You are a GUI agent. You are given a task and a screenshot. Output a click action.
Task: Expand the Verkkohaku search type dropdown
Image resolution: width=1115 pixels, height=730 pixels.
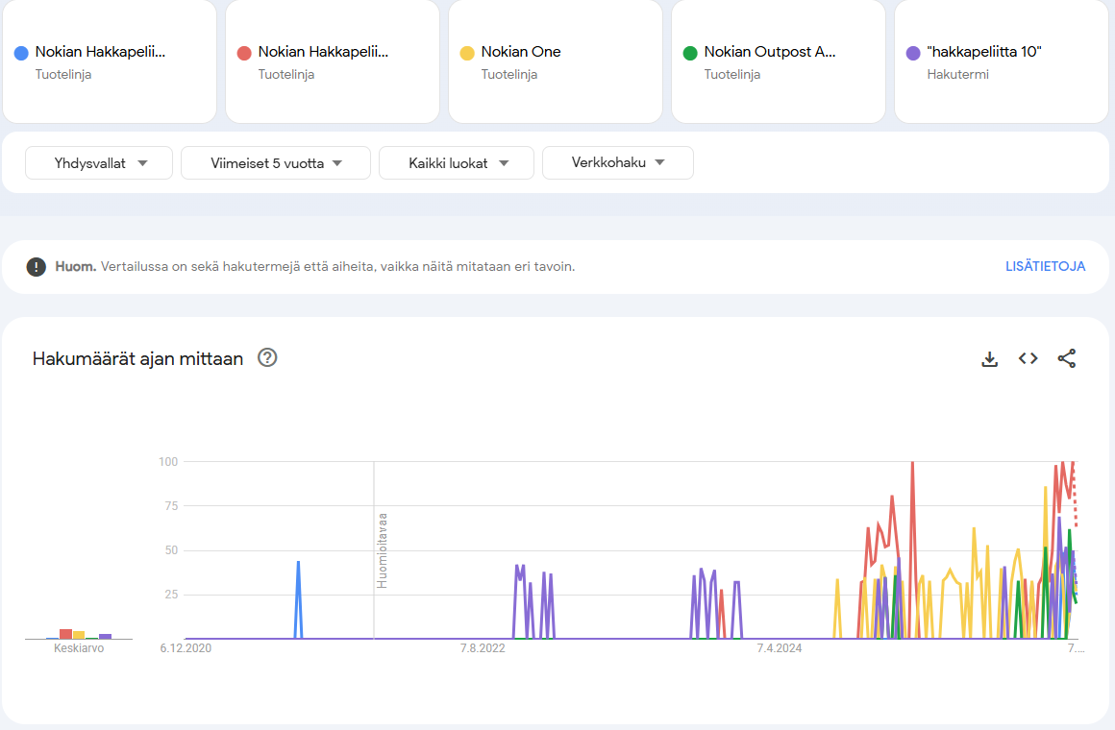618,163
